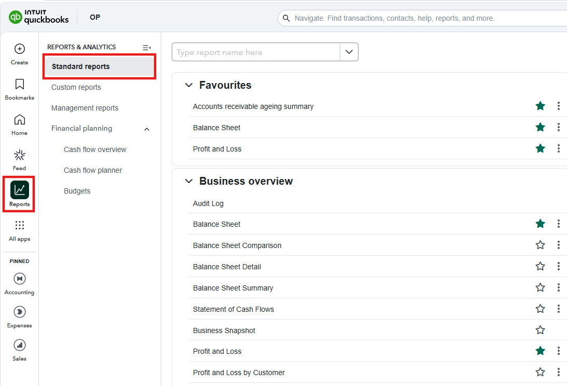Click the Intuit QuickBooks logo
The width and height of the screenshot is (567, 386).
[x=39, y=17]
